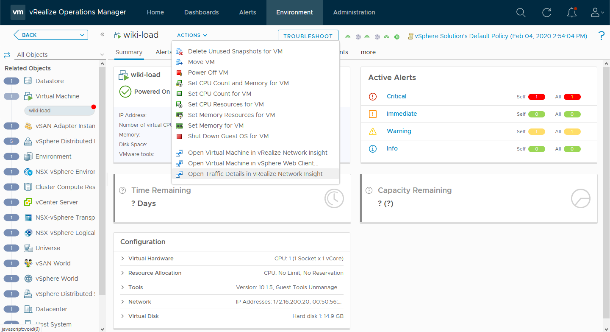Click the yellow All warning count badge

[572, 131]
